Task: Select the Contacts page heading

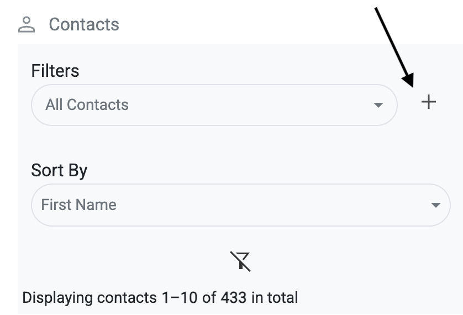Action: click(83, 24)
